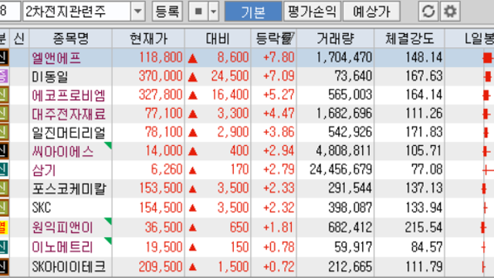This screenshot has height=278, width=494.
Task: Expand the 2차전지관련주 group dropdown
Action: pyautogui.click(x=137, y=12)
